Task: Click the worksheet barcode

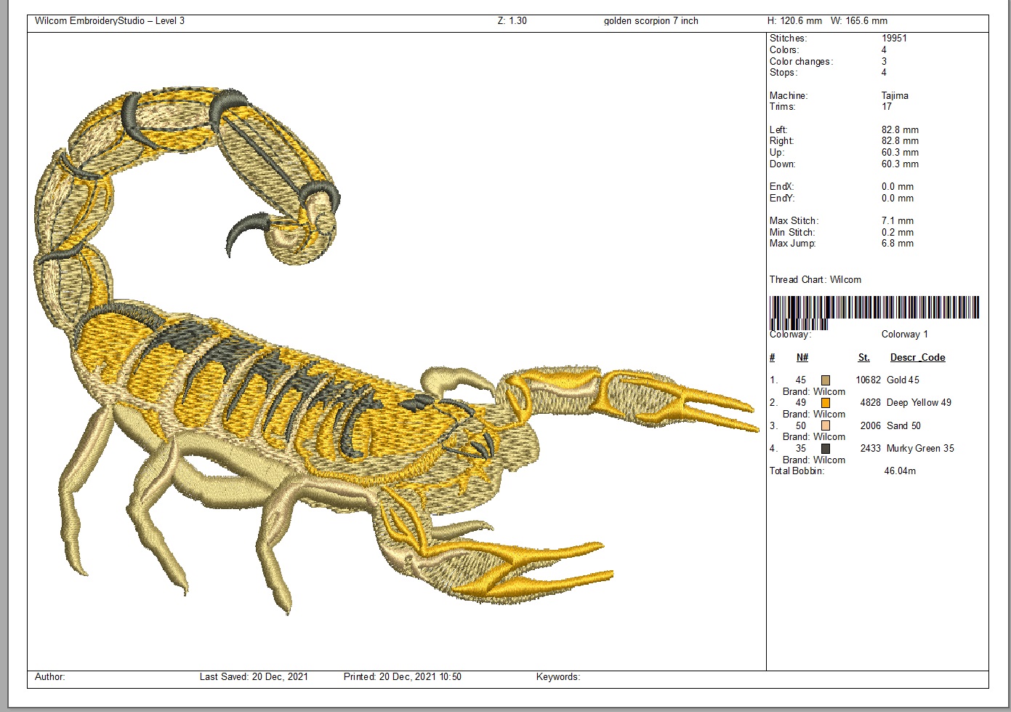Action: click(x=874, y=309)
